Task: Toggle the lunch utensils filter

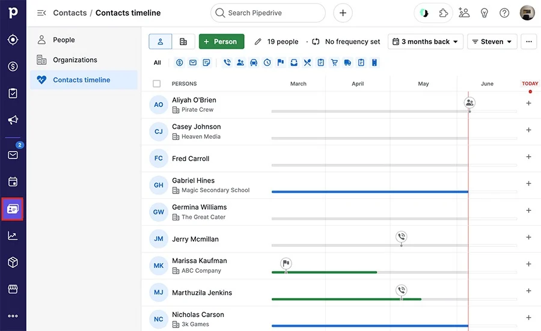Action: click(x=307, y=62)
